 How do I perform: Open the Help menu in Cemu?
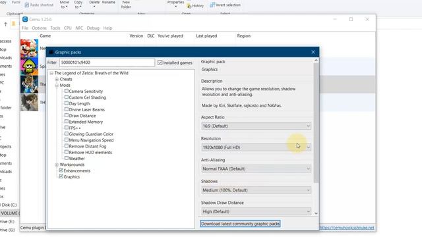(x=107, y=28)
